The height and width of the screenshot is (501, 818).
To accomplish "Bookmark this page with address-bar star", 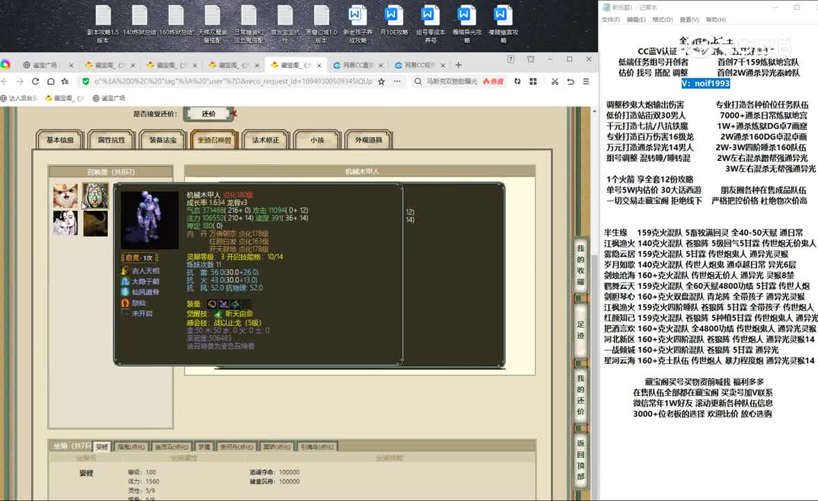I will [381, 81].
